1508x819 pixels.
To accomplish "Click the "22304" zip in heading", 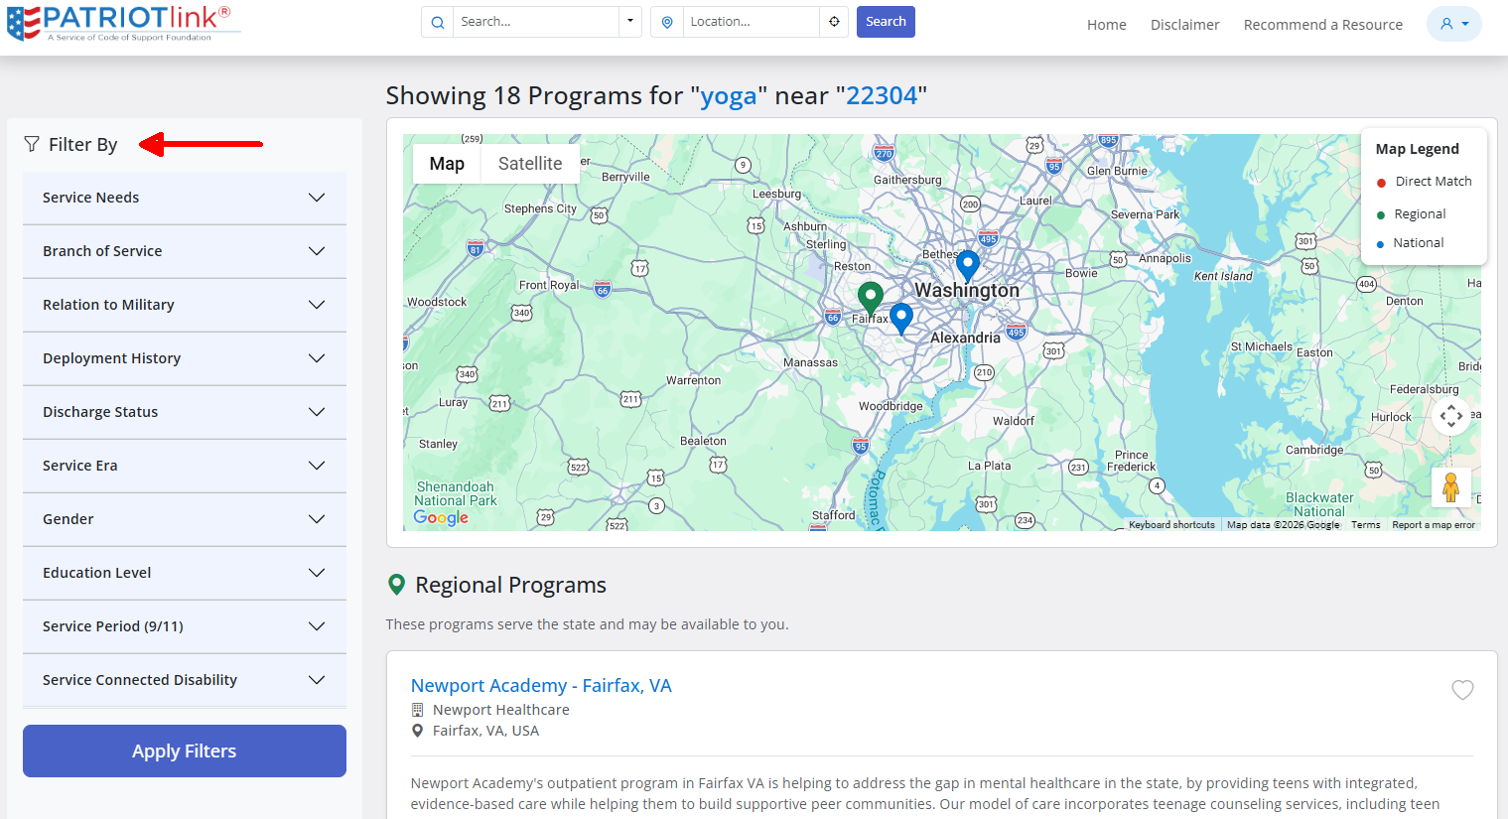I will pyautogui.click(x=882, y=95).
